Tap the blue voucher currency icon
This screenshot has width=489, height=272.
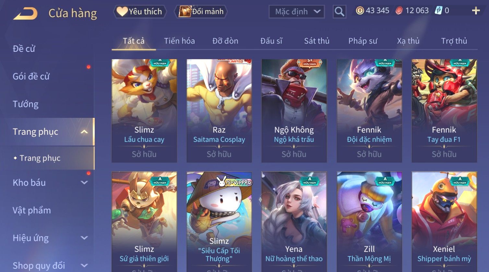coord(438,11)
